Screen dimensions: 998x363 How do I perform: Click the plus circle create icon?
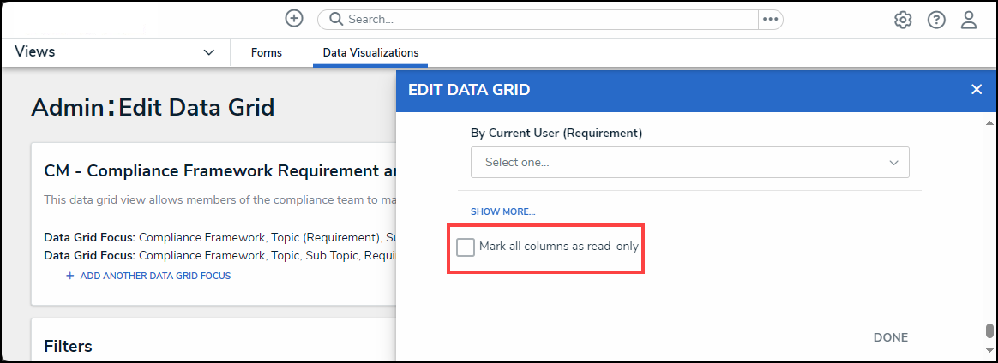coord(294,19)
